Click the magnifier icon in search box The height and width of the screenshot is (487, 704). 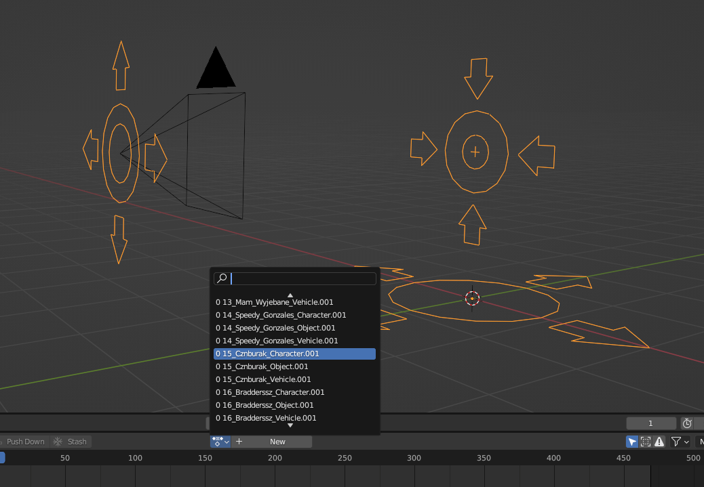[222, 278]
